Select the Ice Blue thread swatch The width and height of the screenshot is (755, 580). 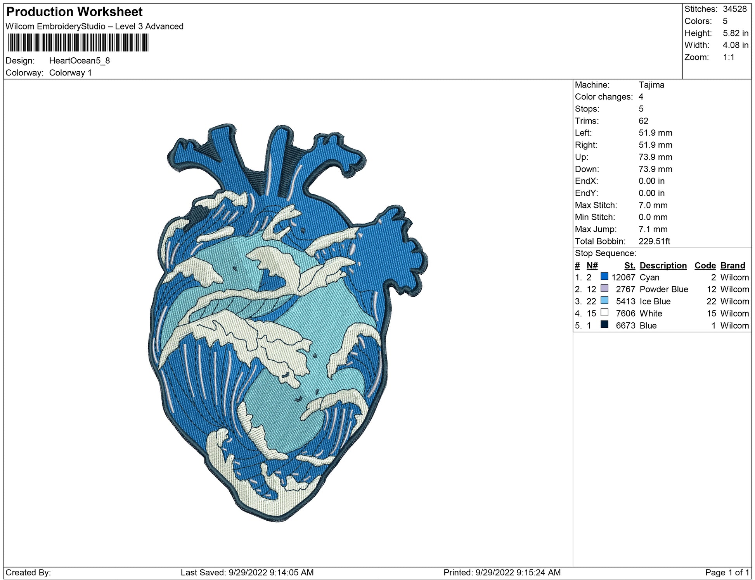click(x=604, y=300)
